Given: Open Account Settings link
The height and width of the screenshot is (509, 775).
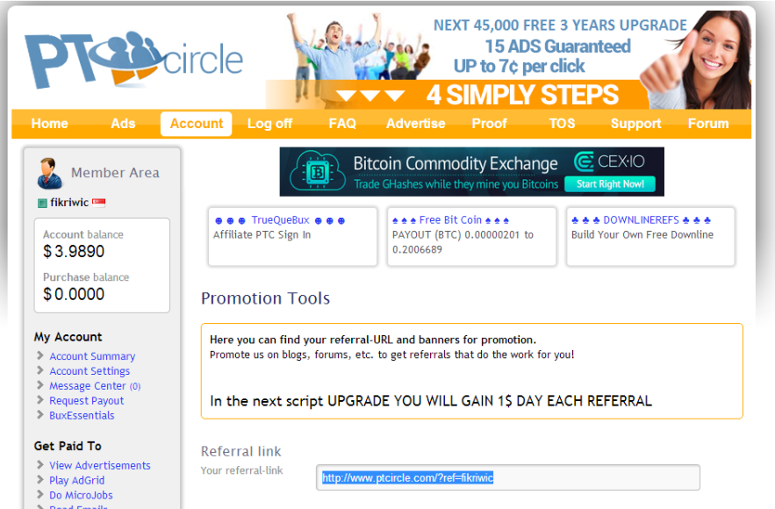Looking at the screenshot, I should click(90, 371).
